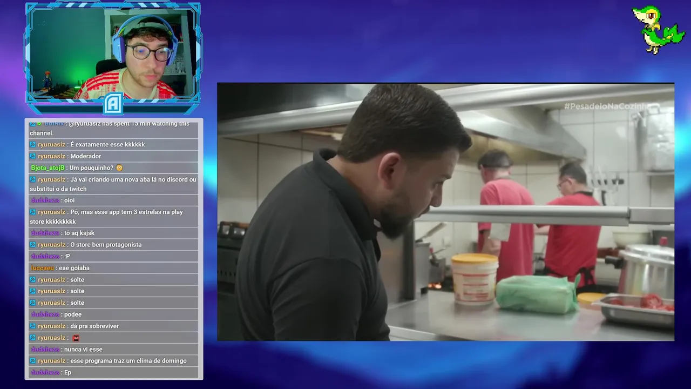The height and width of the screenshot is (389, 691).
Task: Click moderator badge beside 'Moderador' message
Action: (x=32, y=156)
